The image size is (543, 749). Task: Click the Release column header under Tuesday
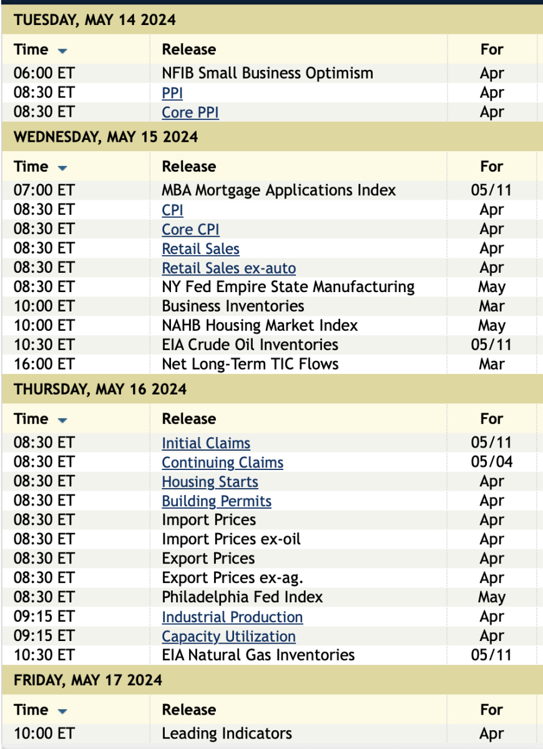click(x=188, y=50)
